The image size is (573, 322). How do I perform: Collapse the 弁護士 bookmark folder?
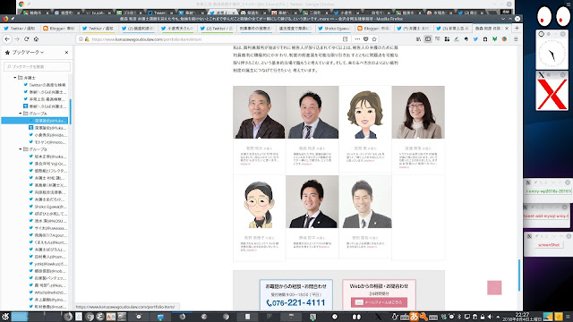point(15,78)
